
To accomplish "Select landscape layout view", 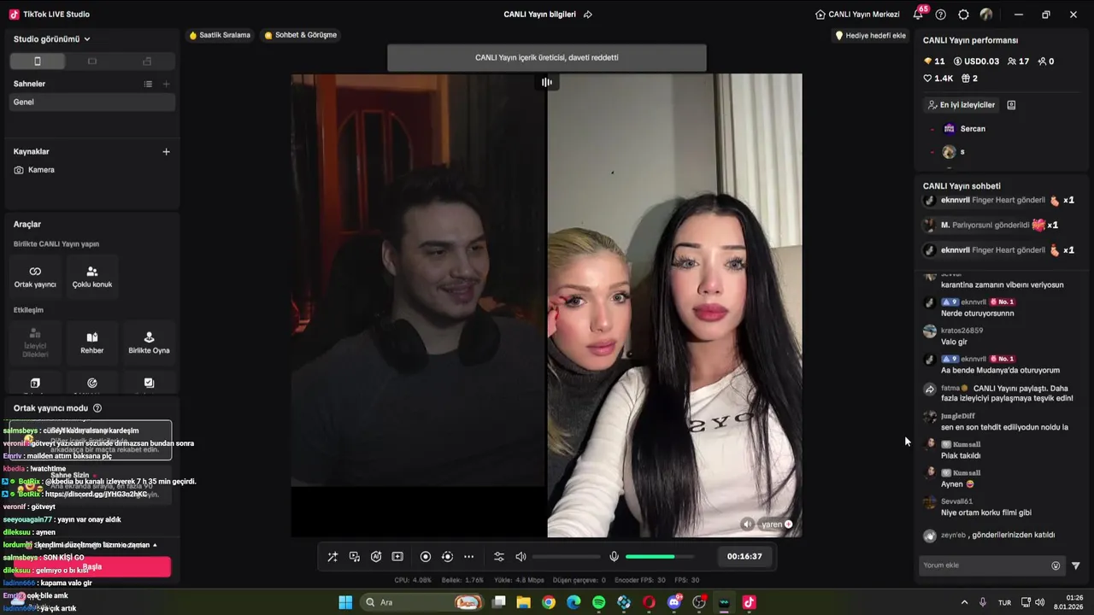I will pyautogui.click(x=92, y=61).
